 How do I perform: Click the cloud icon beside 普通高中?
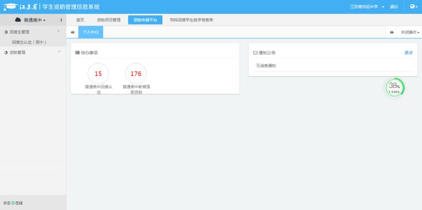pyautogui.click(x=18, y=20)
